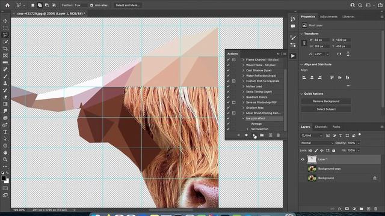Click Stop playing/recording in Actions panel

tap(238, 135)
